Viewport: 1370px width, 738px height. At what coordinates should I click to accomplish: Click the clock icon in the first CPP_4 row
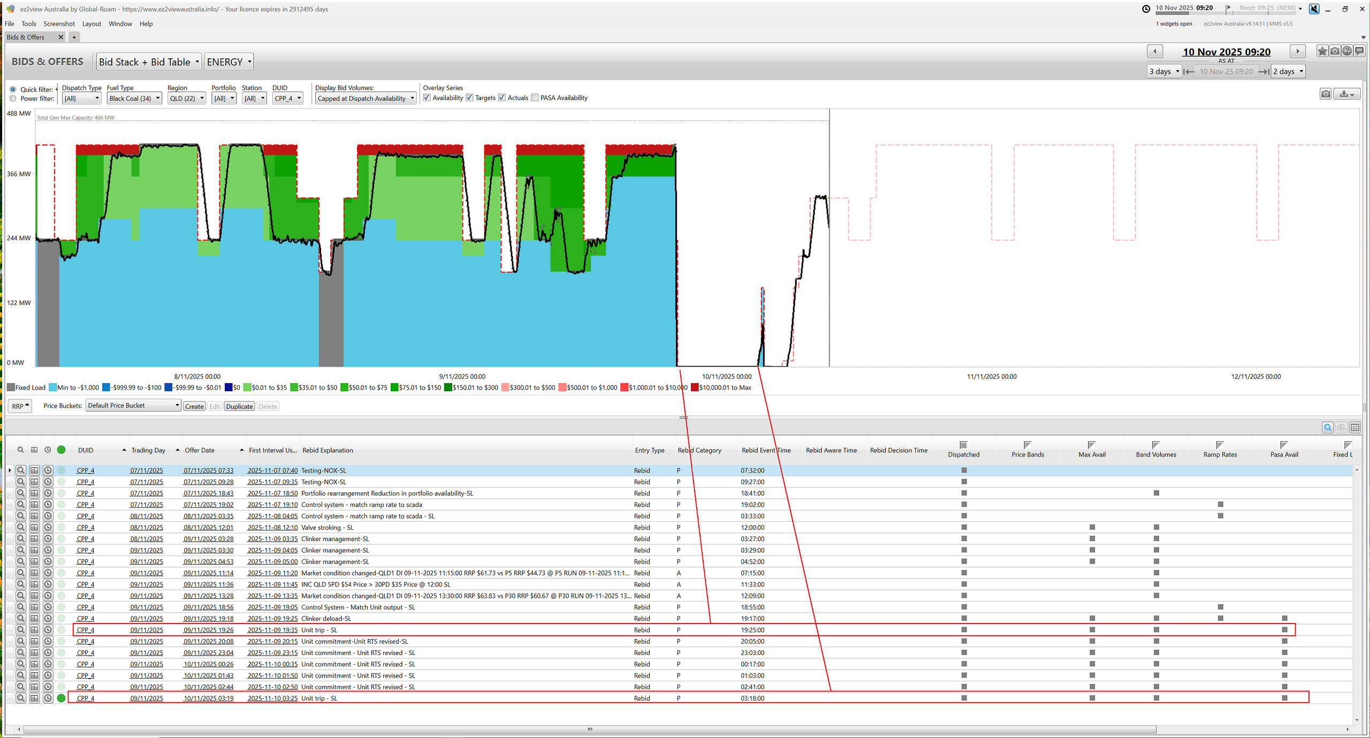(x=48, y=470)
